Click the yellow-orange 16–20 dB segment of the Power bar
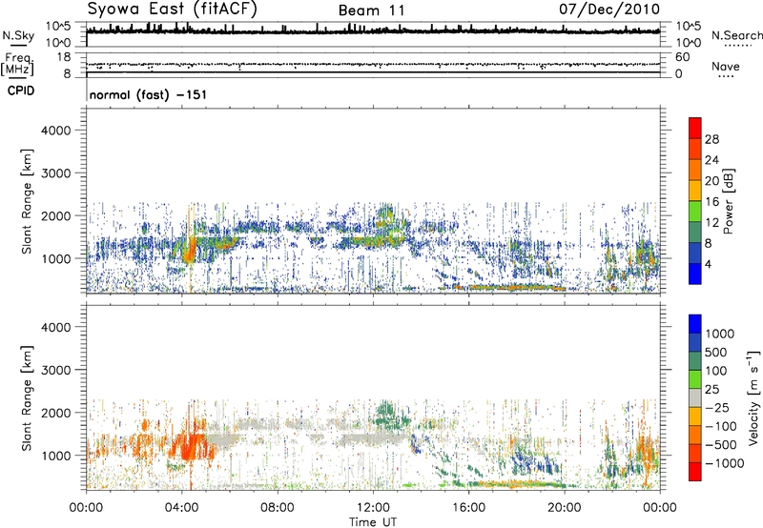Viewport: 763px width, 528px height. coord(695,191)
